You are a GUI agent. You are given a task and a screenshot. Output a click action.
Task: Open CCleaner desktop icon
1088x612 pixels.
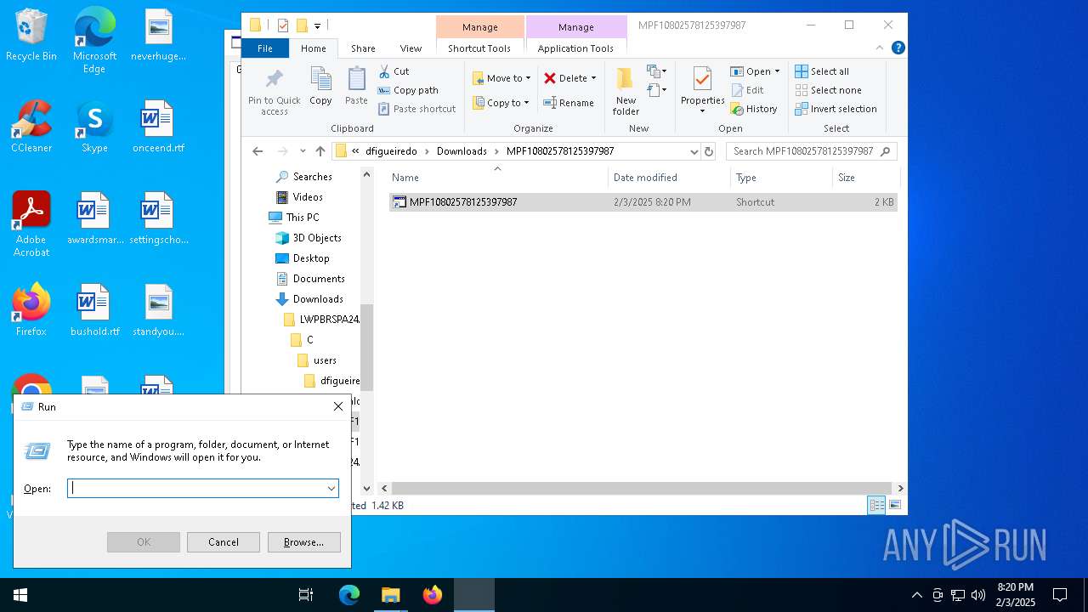pos(31,127)
